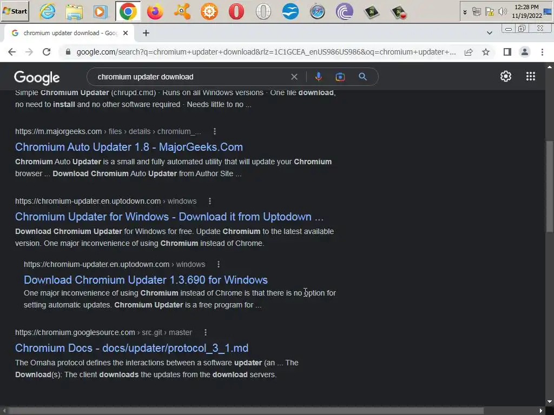The image size is (554, 415).
Task: Launch Windows Media Player taskbar icon
Action: click(x=101, y=11)
